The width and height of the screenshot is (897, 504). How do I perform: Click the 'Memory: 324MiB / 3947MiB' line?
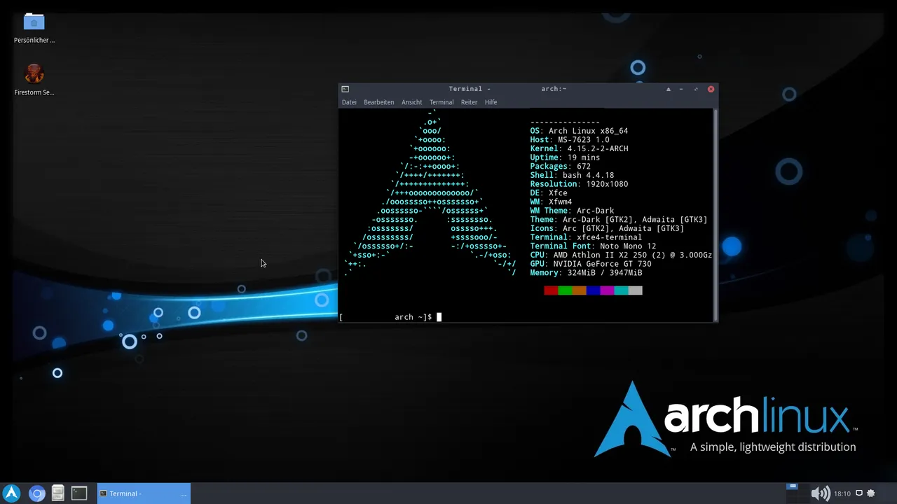[x=586, y=273]
